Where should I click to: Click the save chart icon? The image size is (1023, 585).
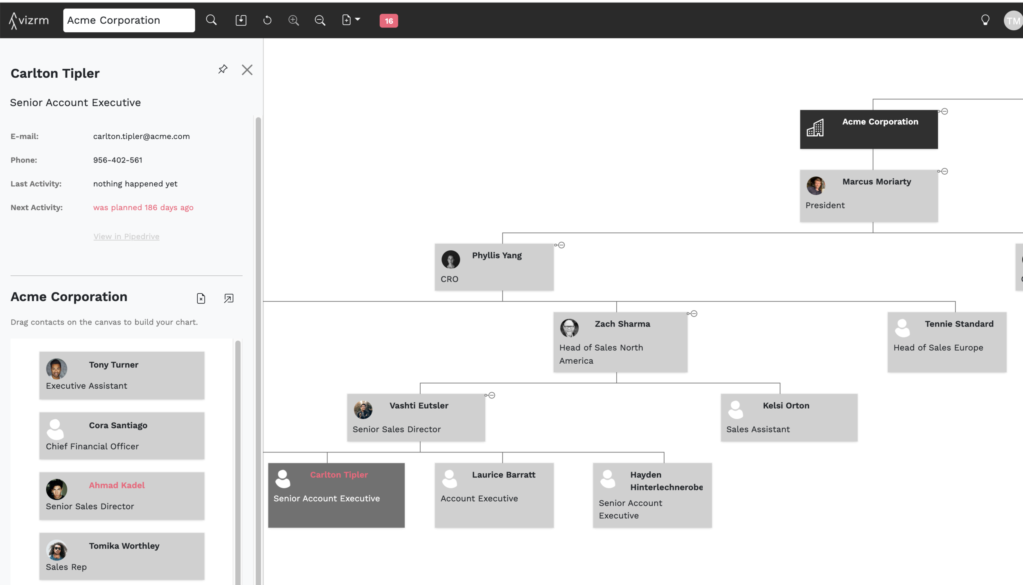[241, 20]
